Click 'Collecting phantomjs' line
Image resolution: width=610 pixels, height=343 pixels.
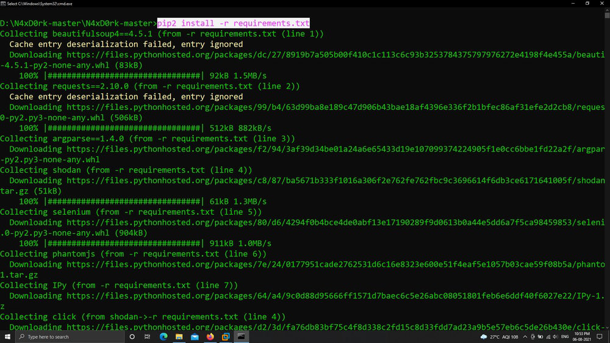[x=134, y=254]
